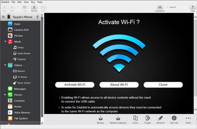
Task: Select the Audio Books headphone icon
Action: click(x=15, y=53)
